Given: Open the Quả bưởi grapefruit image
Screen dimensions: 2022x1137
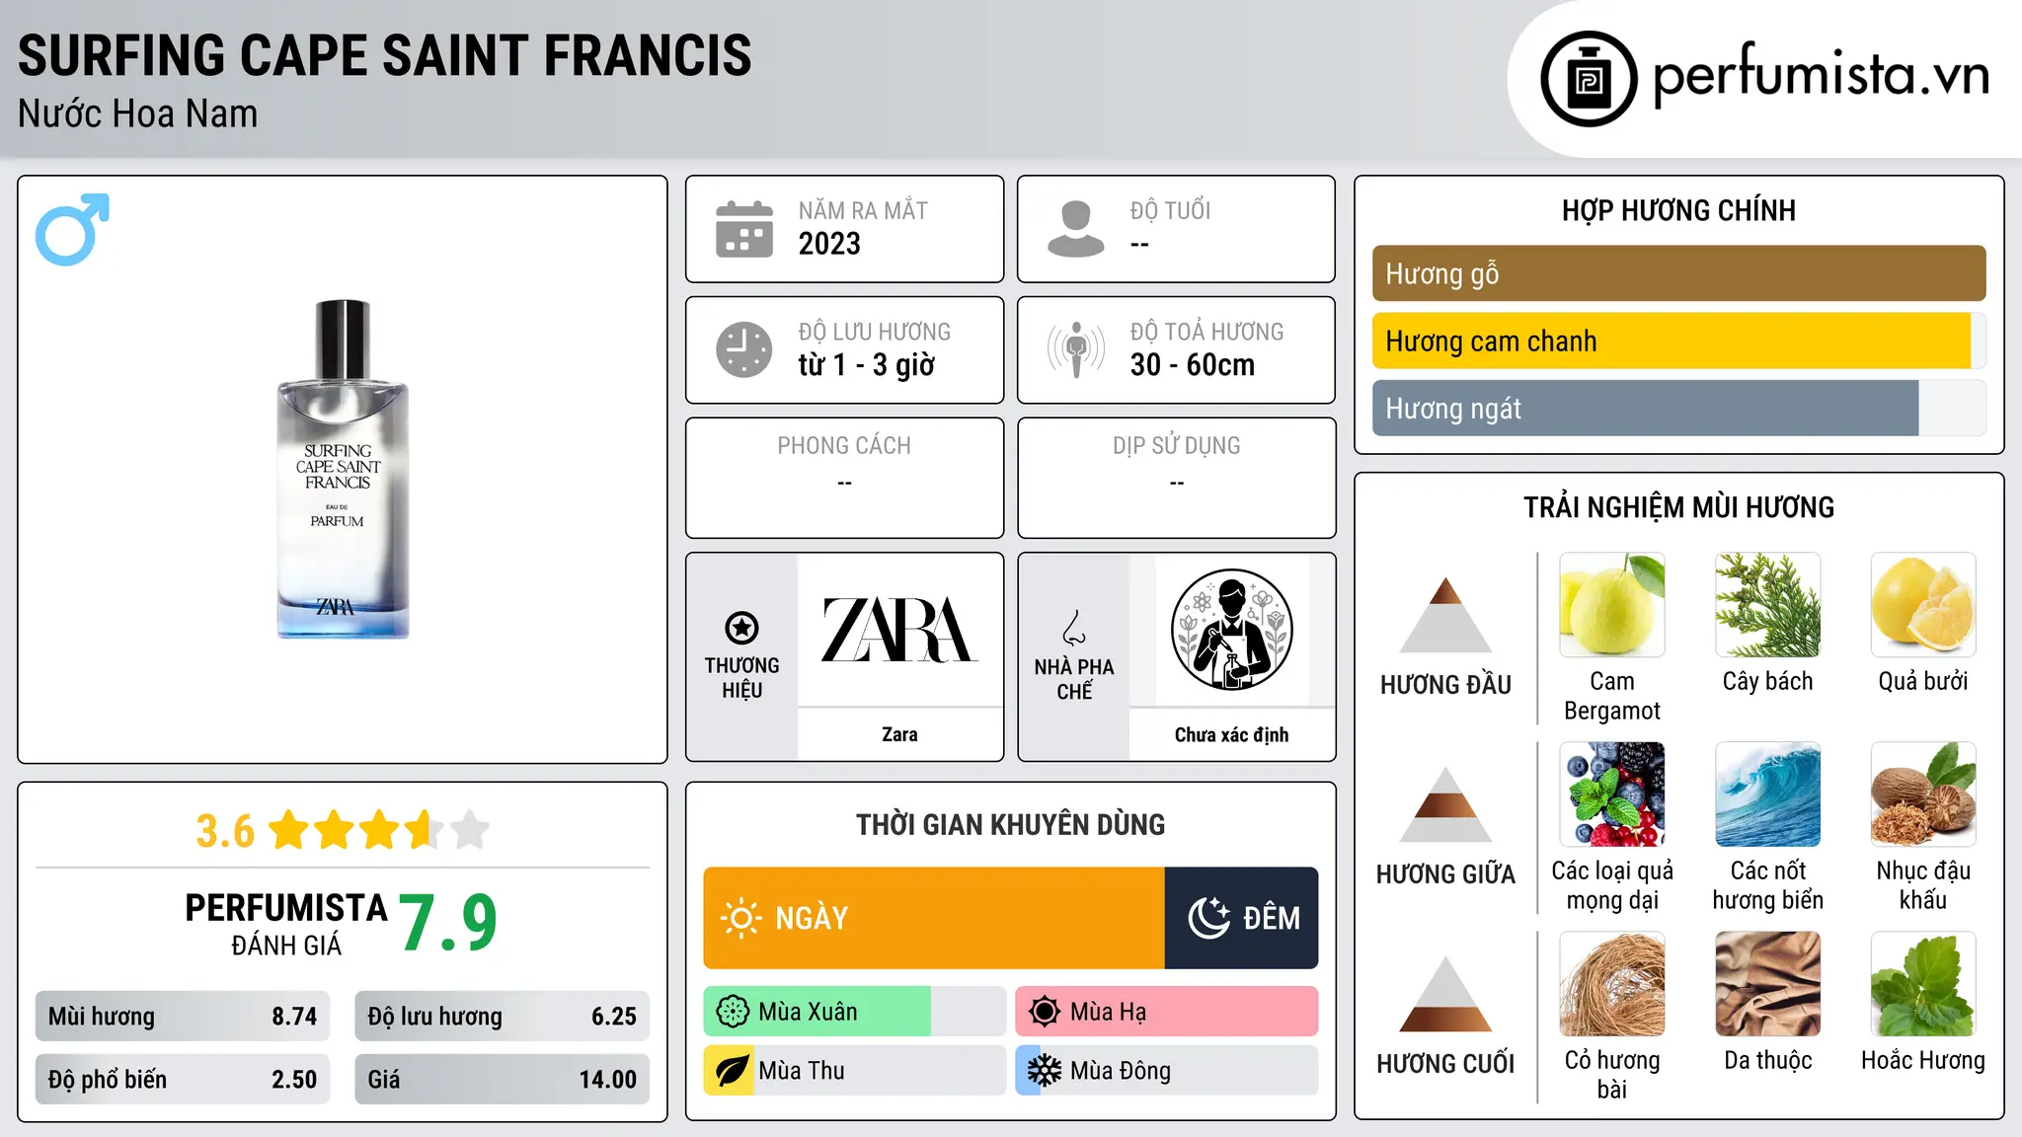Looking at the screenshot, I should pos(1923,605).
